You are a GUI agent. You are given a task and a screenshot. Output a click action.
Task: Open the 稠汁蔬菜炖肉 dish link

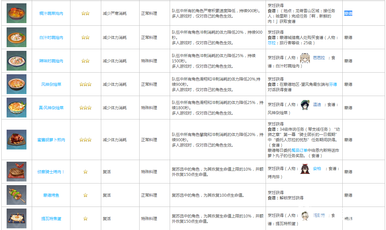pos(51,14)
